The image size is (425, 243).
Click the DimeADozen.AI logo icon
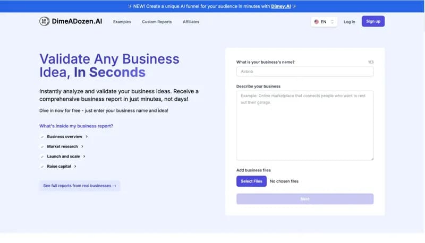coord(44,21)
